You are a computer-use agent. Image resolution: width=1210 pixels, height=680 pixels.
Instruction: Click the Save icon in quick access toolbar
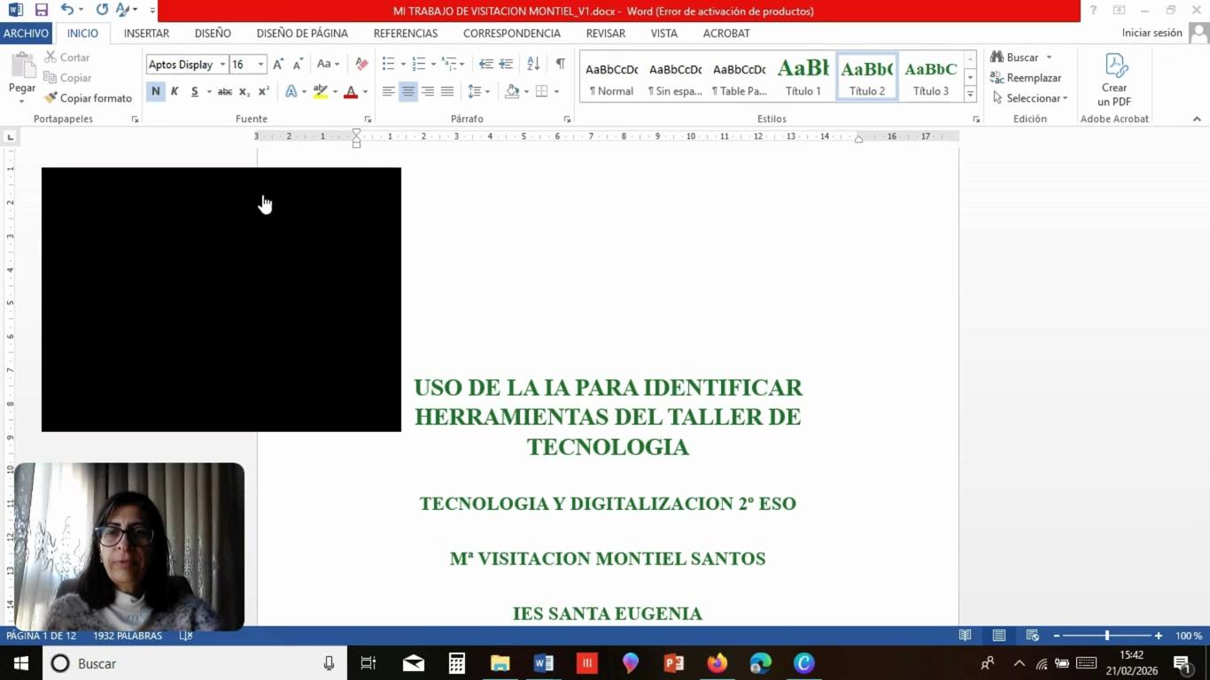(x=41, y=10)
